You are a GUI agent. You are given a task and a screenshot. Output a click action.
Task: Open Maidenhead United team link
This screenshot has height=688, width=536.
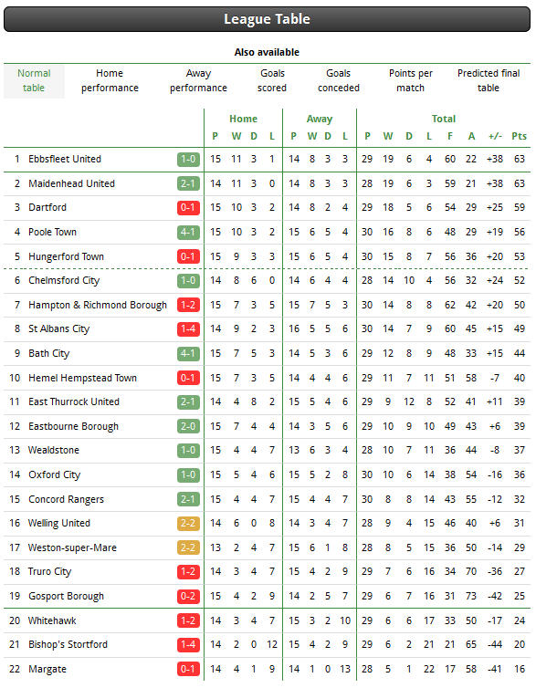(71, 183)
